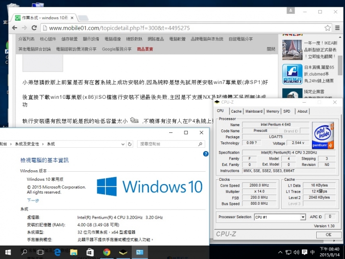Click the OK button in CPU-Z
This screenshot has height=259, width=345.
tap(329, 235)
